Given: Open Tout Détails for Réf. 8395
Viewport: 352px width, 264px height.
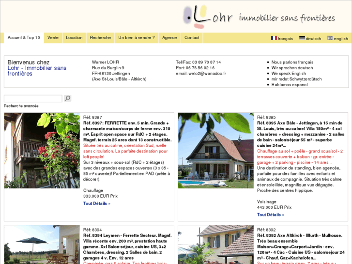Looking at the screenshot, I should pos(271,215).
